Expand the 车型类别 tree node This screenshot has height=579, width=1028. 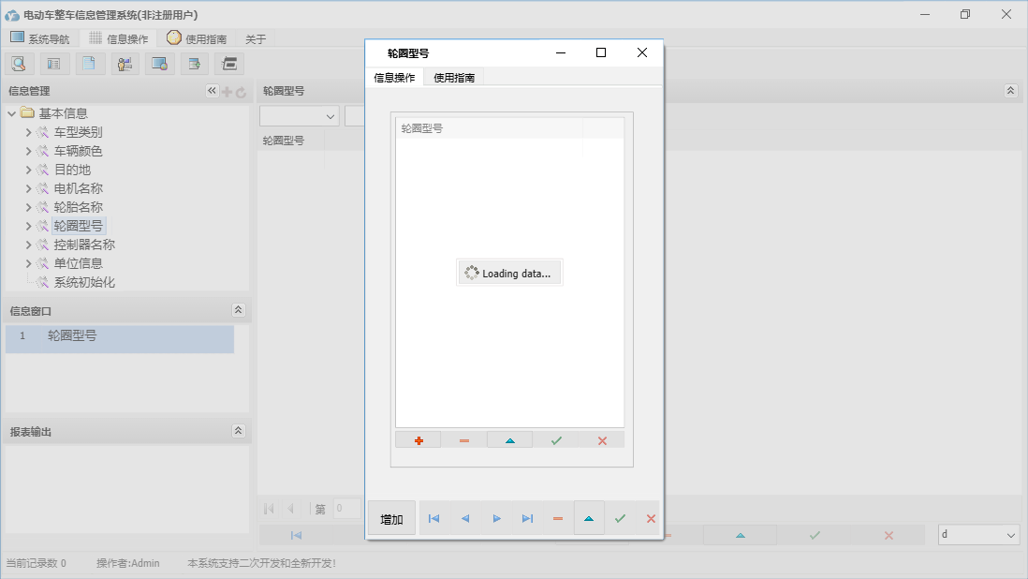pos(29,132)
